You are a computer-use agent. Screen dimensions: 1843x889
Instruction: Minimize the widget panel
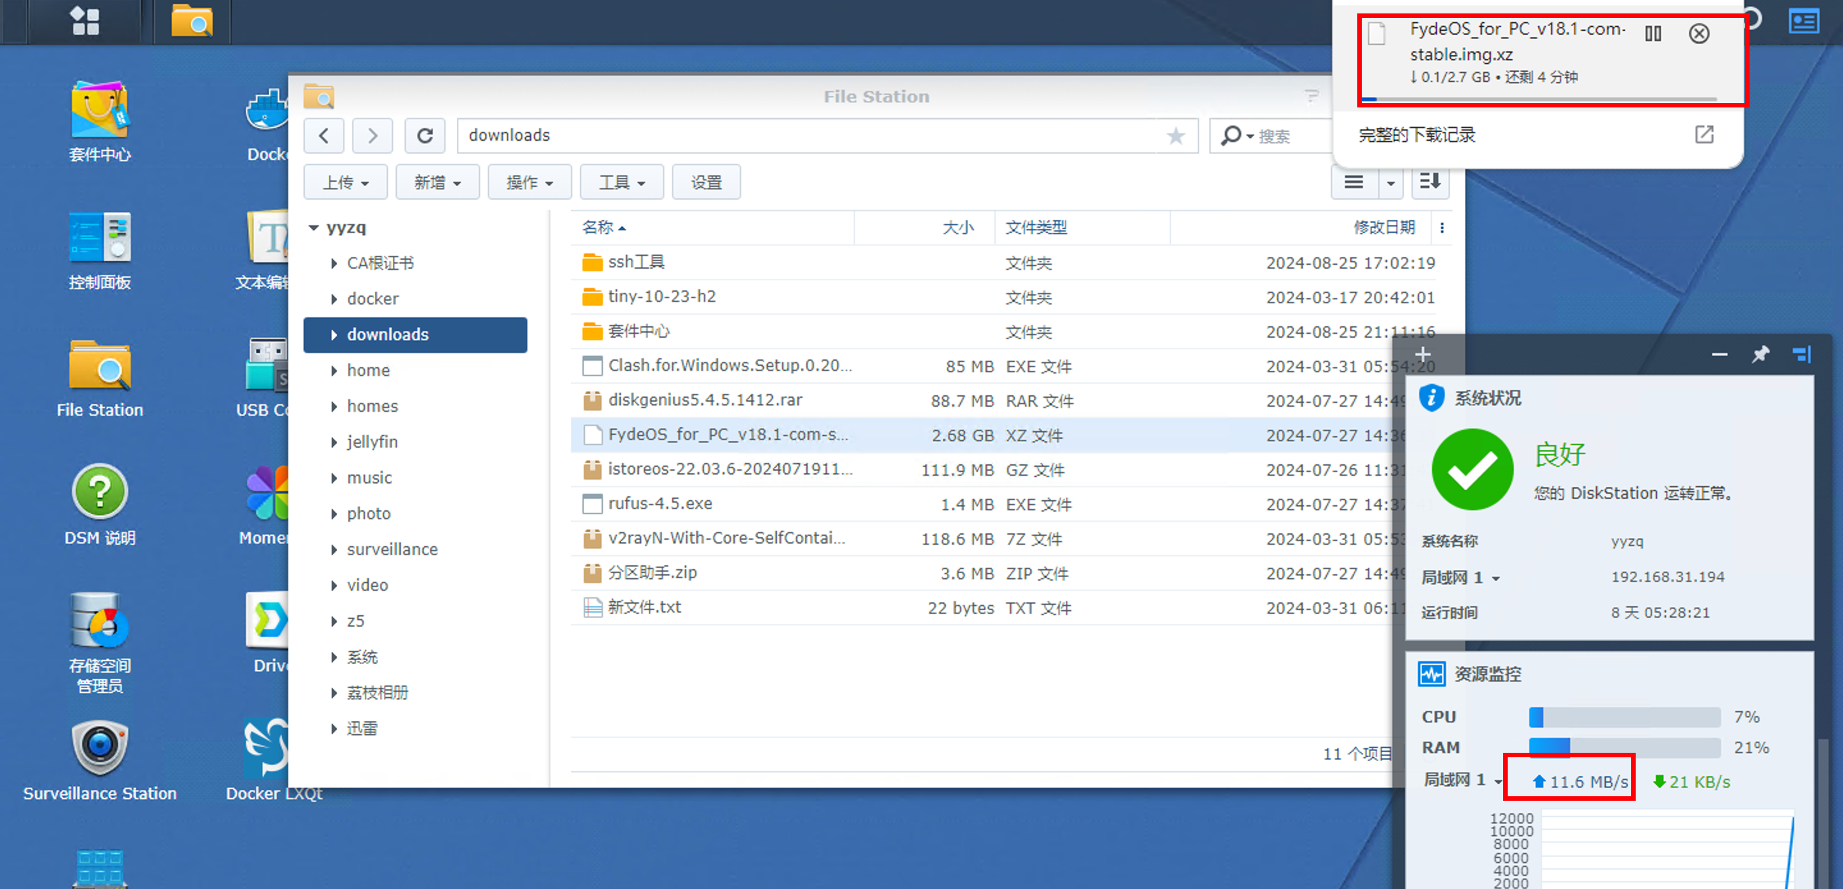[x=1719, y=354]
